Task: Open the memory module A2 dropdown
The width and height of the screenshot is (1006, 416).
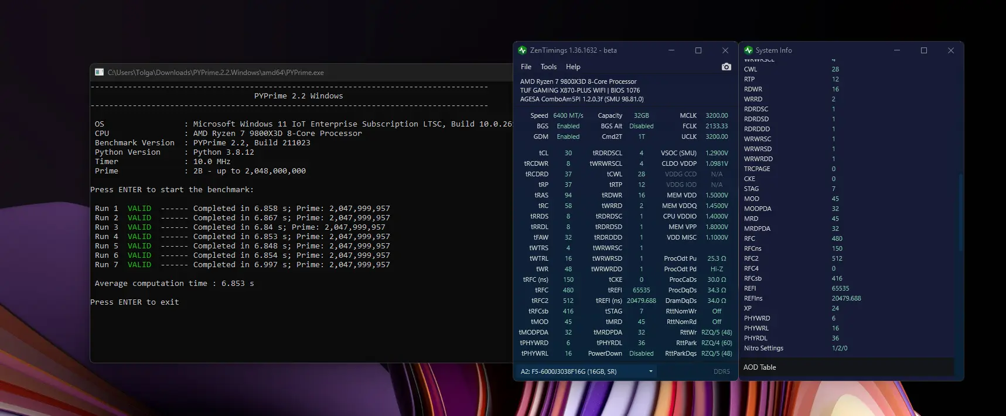Action: click(x=586, y=371)
